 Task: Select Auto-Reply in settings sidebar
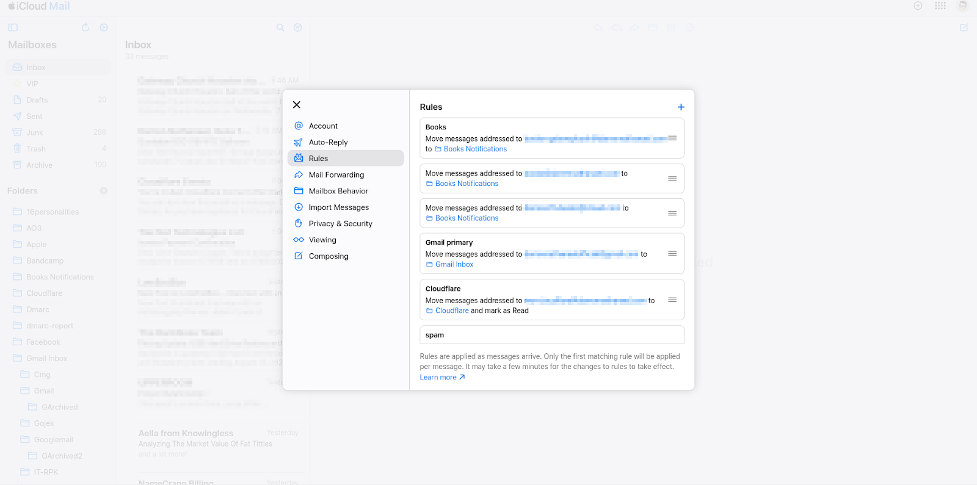click(328, 142)
